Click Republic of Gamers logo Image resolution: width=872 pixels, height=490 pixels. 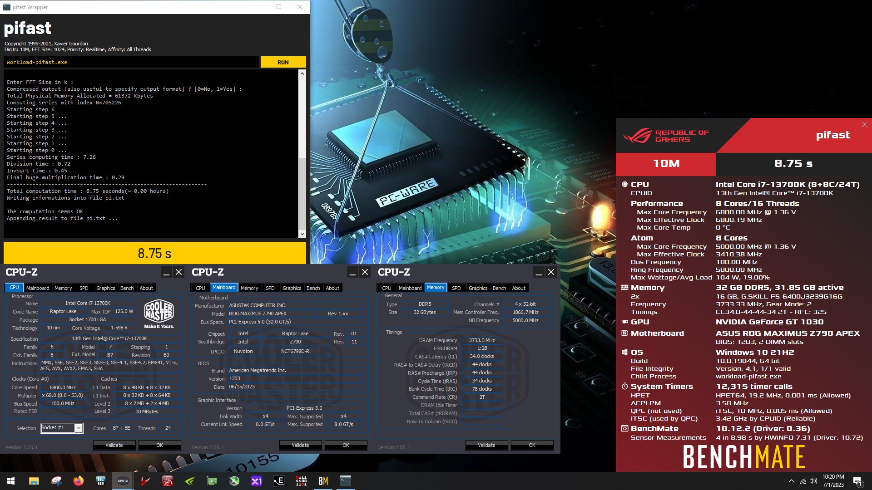pos(666,136)
